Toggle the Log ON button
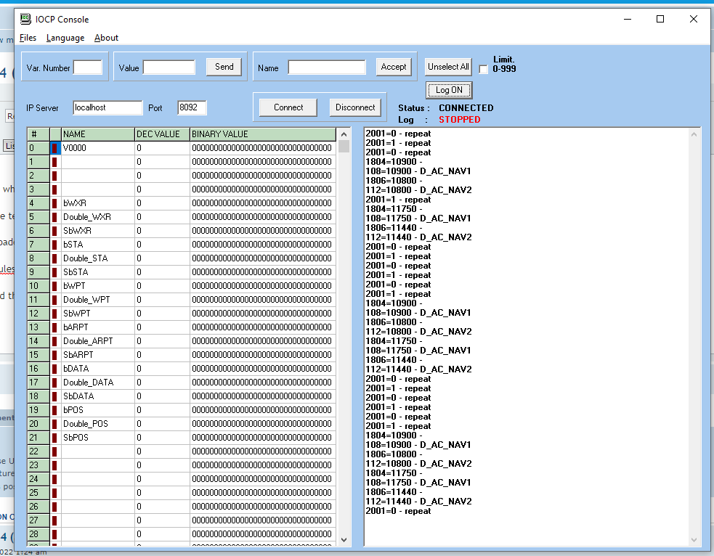 pyautogui.click(x=449, y=90)
